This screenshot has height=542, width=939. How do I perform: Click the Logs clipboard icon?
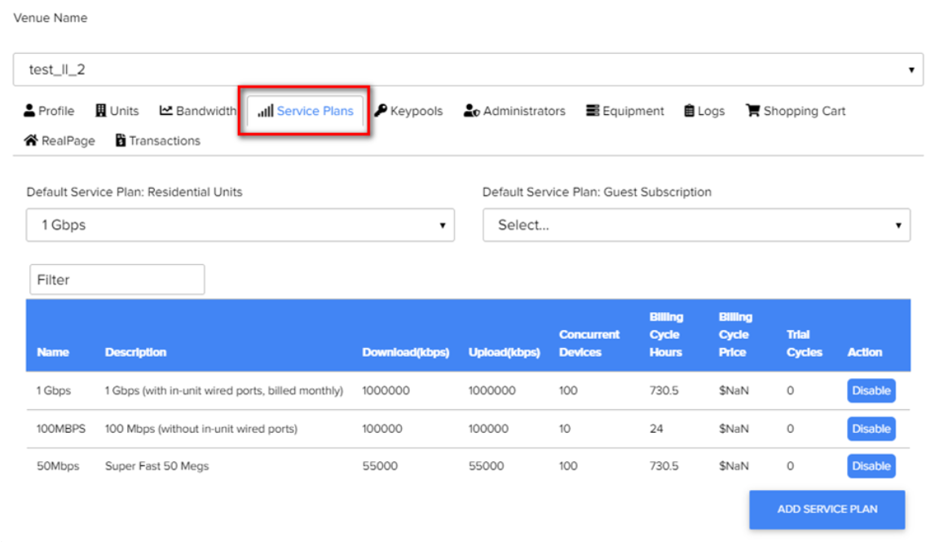tap(690, 111)
